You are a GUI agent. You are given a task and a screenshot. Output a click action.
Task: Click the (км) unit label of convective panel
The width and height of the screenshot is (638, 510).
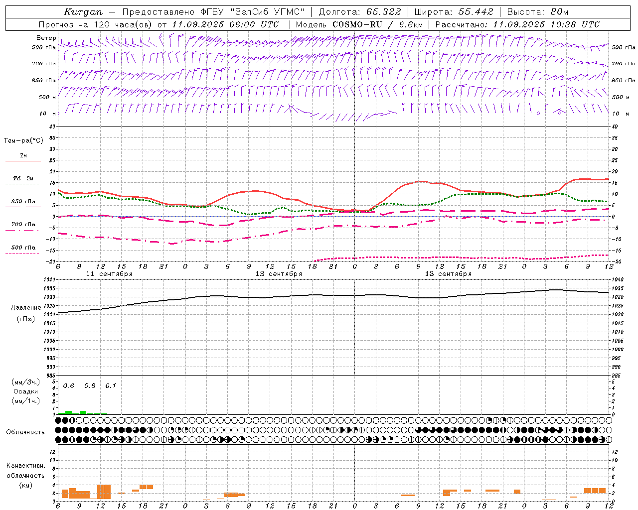[26, 485]
